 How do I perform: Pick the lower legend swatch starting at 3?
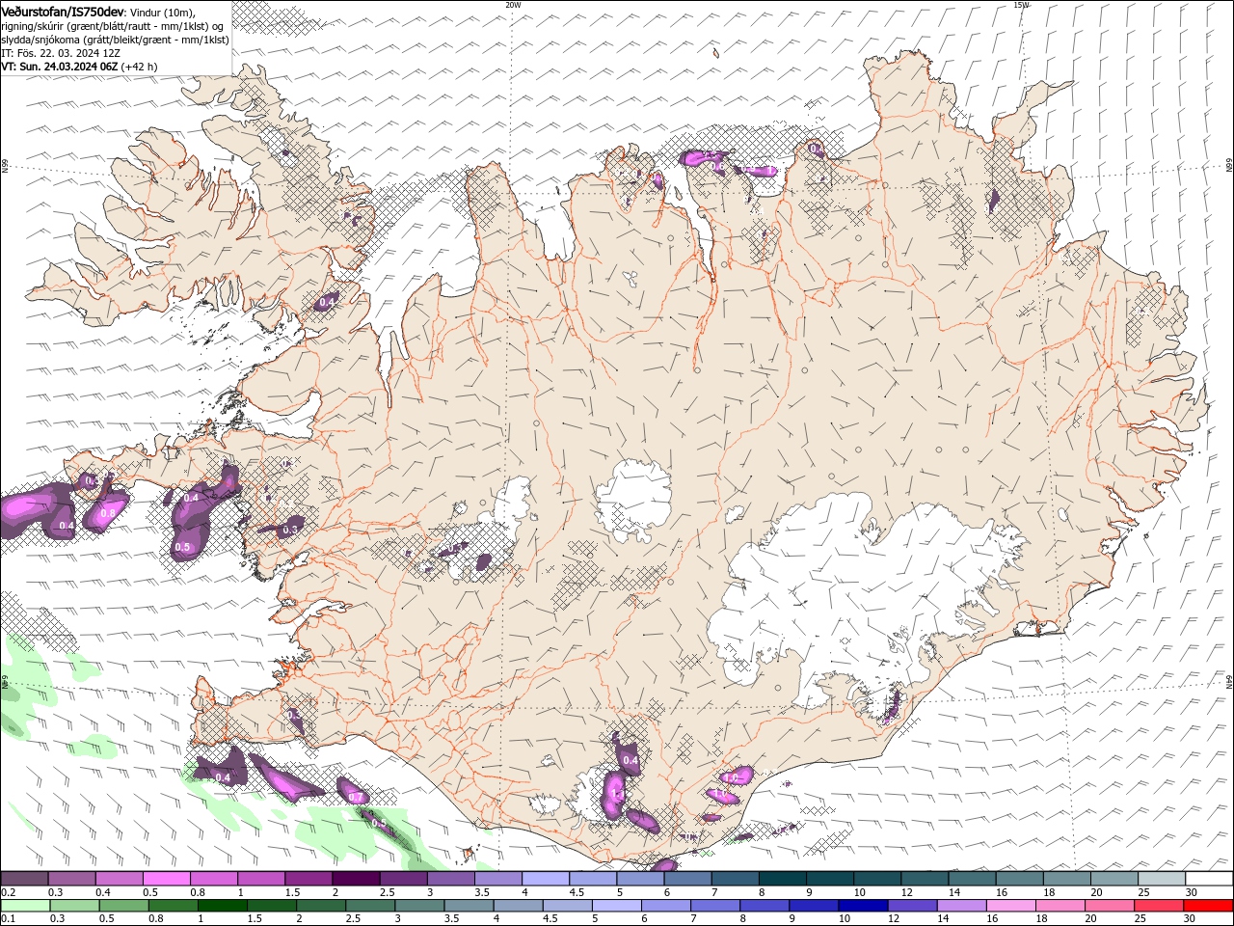(419, 906)
